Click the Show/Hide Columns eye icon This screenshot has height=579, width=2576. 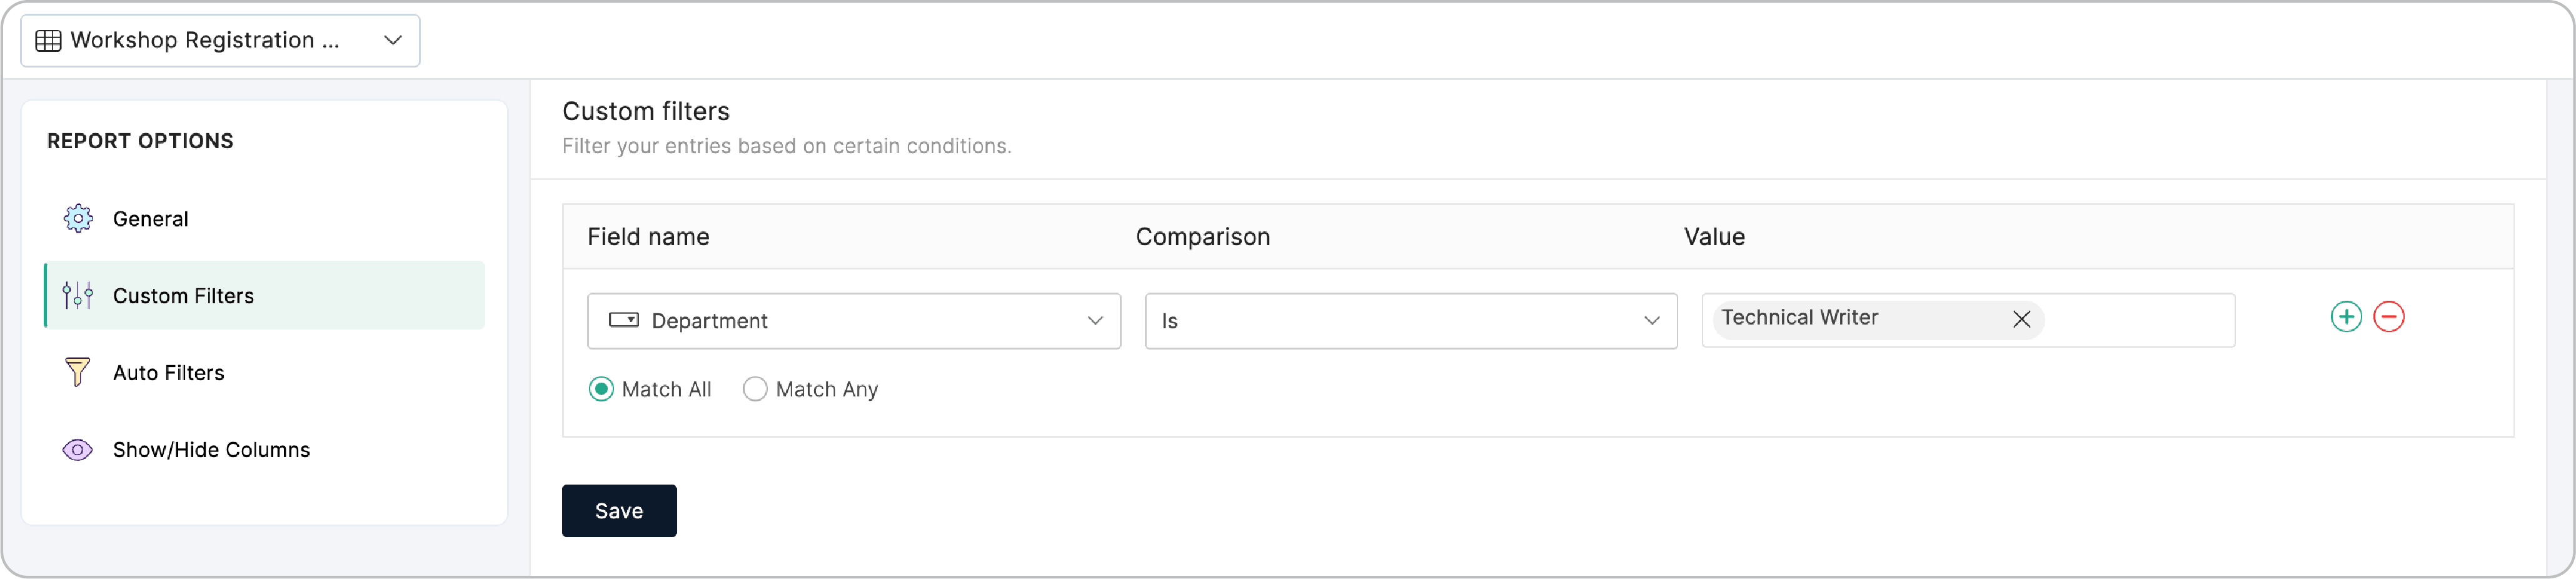pyautogui.click(x=77, y=450)
